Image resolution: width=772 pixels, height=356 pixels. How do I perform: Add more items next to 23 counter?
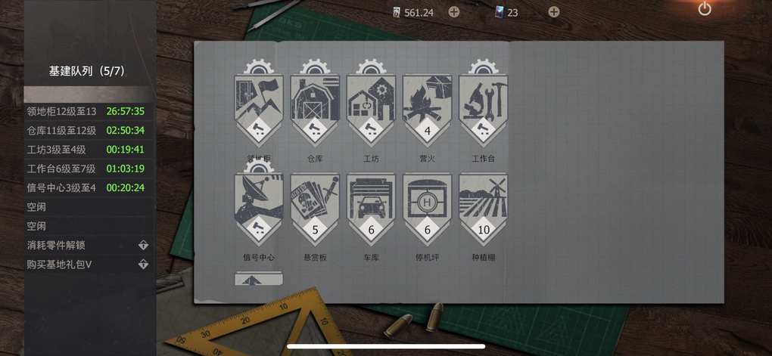tap(554, 12)
